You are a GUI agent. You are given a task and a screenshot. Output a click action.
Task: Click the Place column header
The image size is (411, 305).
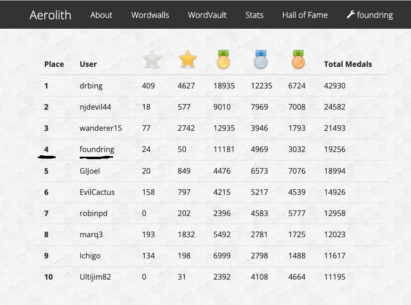click(54, 64)
